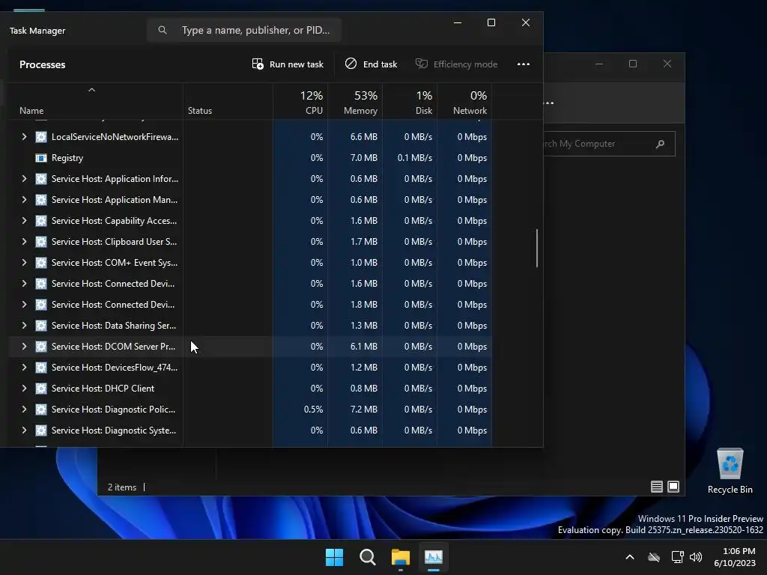
Task: Click the search magnifier icon in Task Manager
Action: pyautogui.click(x=163, y=30)
